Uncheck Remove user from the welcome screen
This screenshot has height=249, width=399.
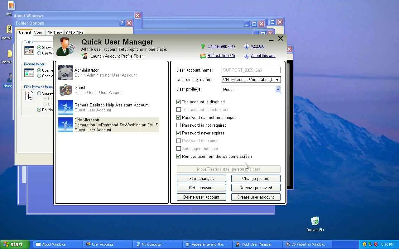(179, 156)
